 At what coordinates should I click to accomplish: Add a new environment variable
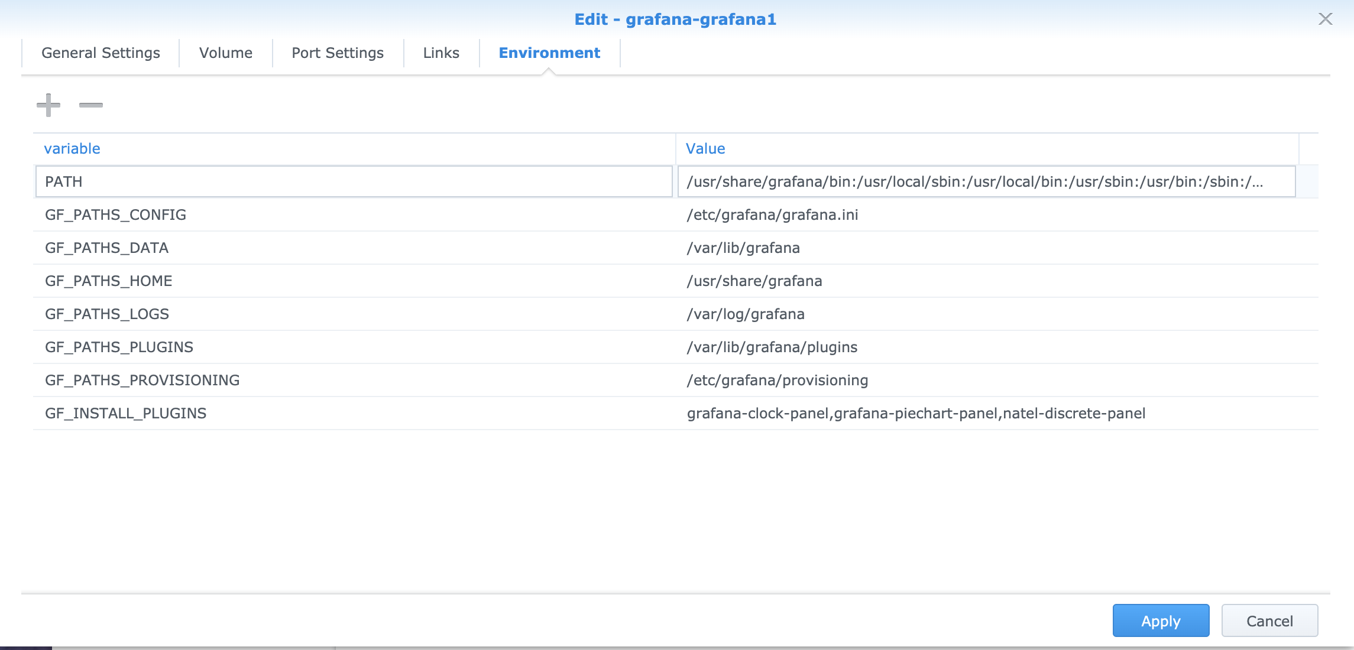[49, 105]
